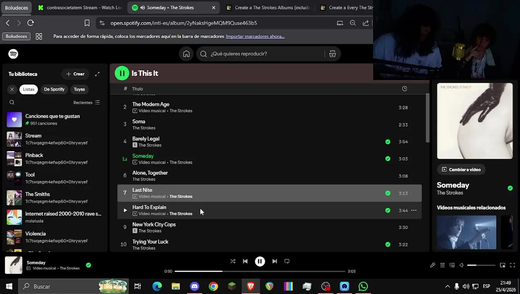Adjust the volume slider
Screen dimensions: 520x294
pos(481,265)
